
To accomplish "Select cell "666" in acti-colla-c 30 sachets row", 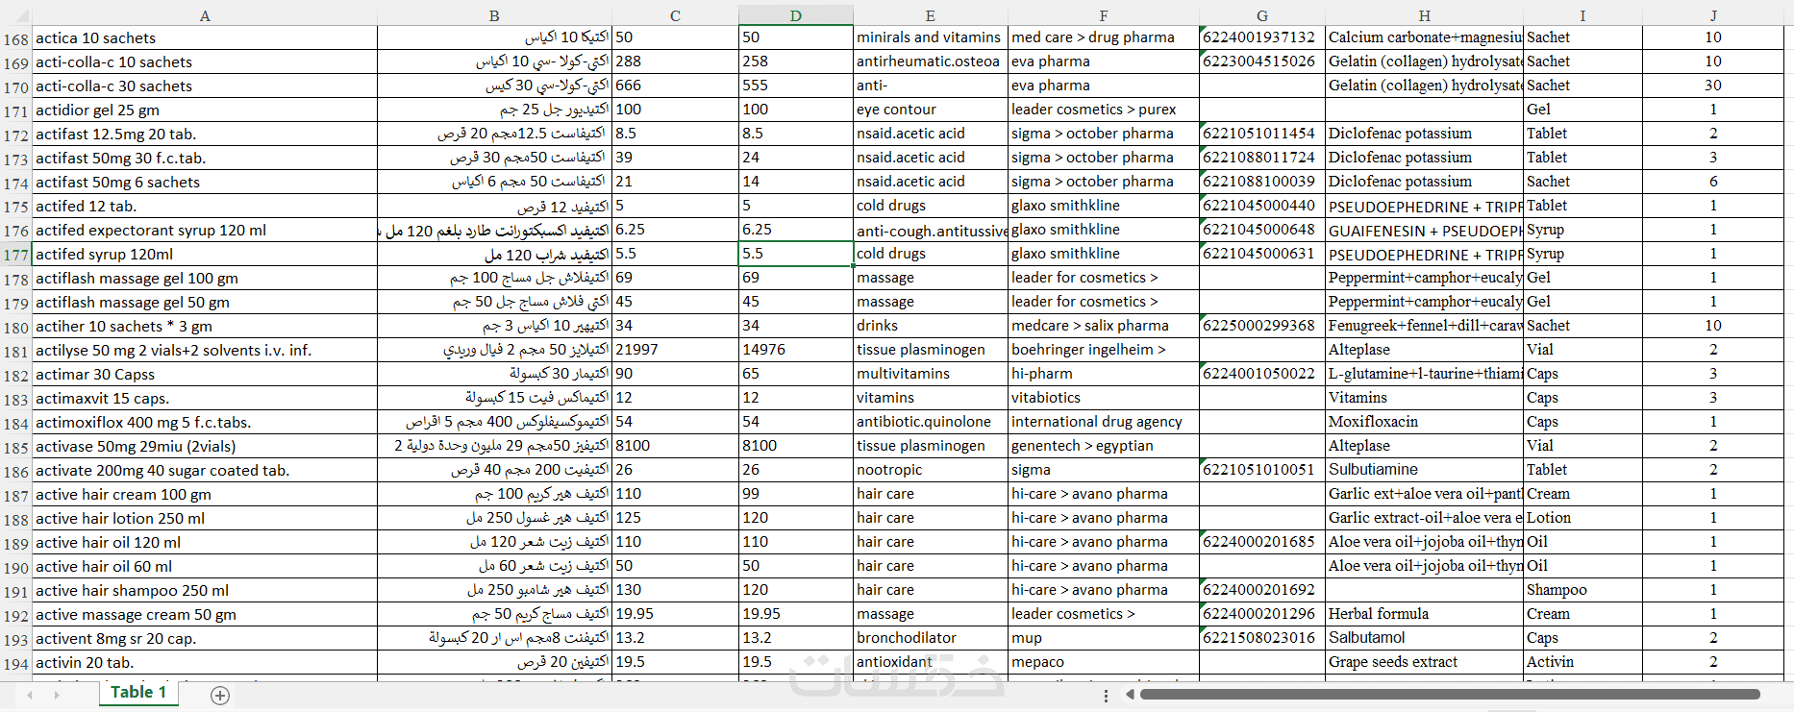I will 675,86.
